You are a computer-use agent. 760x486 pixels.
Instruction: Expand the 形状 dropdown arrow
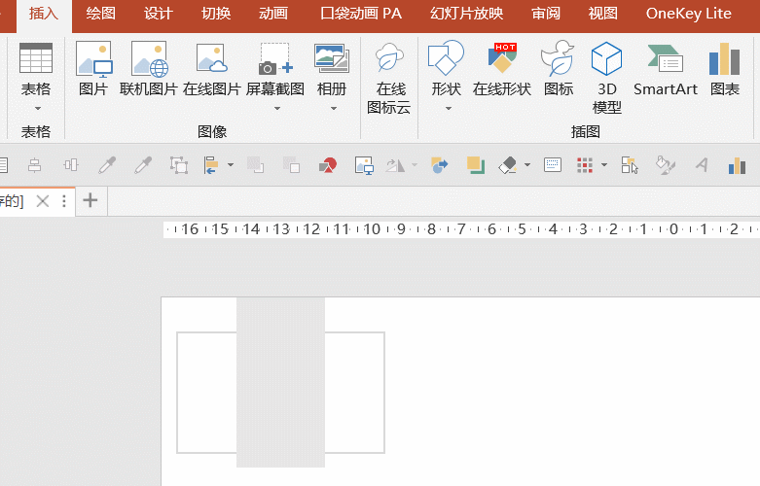[x=449, y=109]
